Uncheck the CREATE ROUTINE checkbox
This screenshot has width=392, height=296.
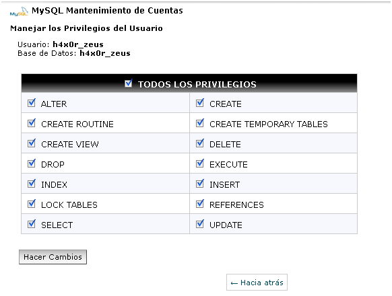[32, 123]
